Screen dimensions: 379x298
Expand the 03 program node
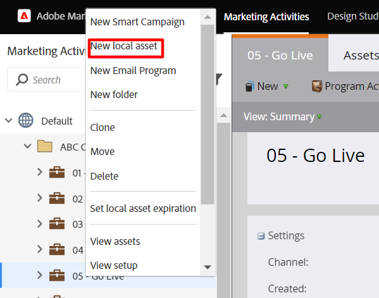[x=40, y=223]
